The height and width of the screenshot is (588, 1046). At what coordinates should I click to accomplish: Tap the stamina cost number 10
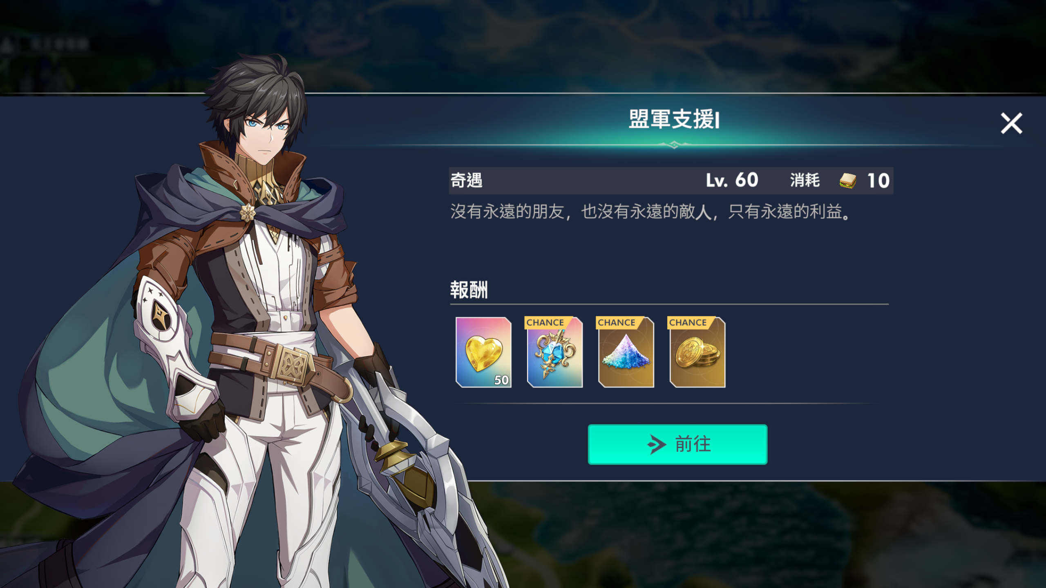[x=878, y=180]
